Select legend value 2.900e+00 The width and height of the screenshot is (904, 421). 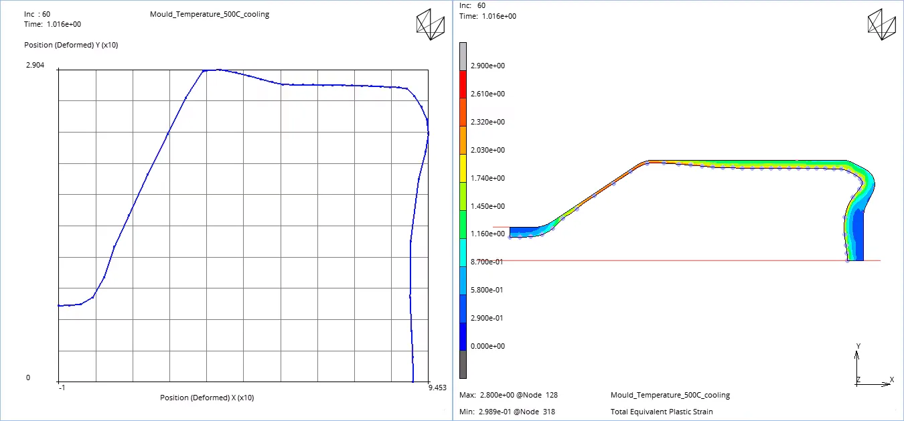click(487, 66)
